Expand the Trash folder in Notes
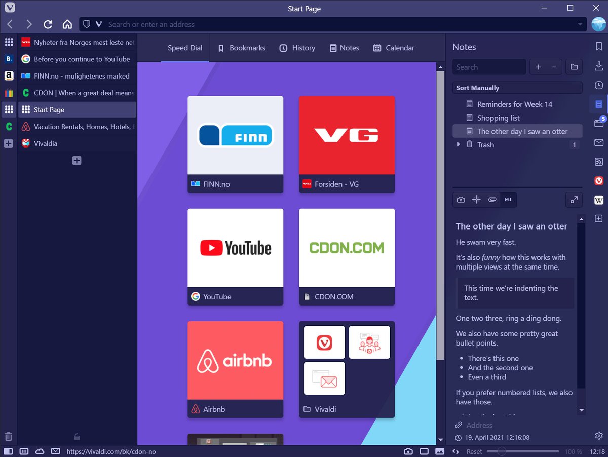Viewport: 608px width, 457px height. 458,144
